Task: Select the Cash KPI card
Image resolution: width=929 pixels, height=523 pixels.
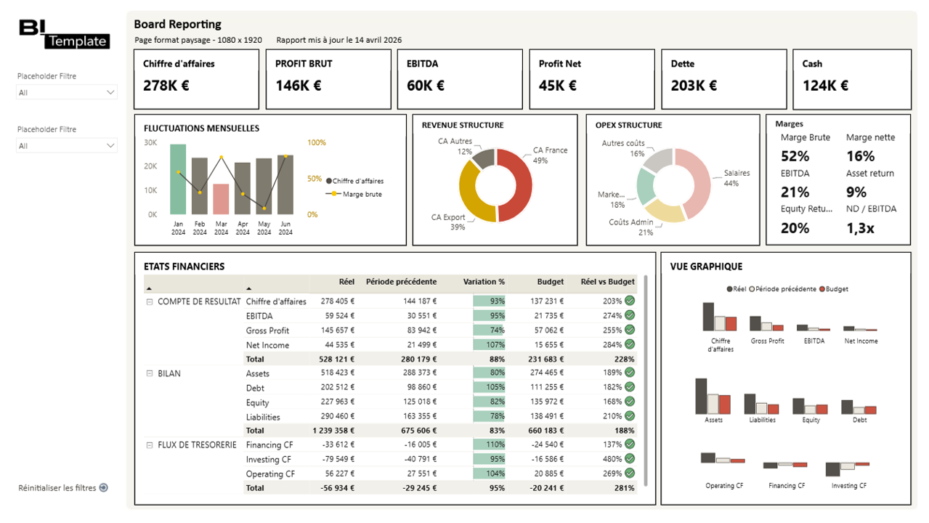Action: [x=852, y=79]
